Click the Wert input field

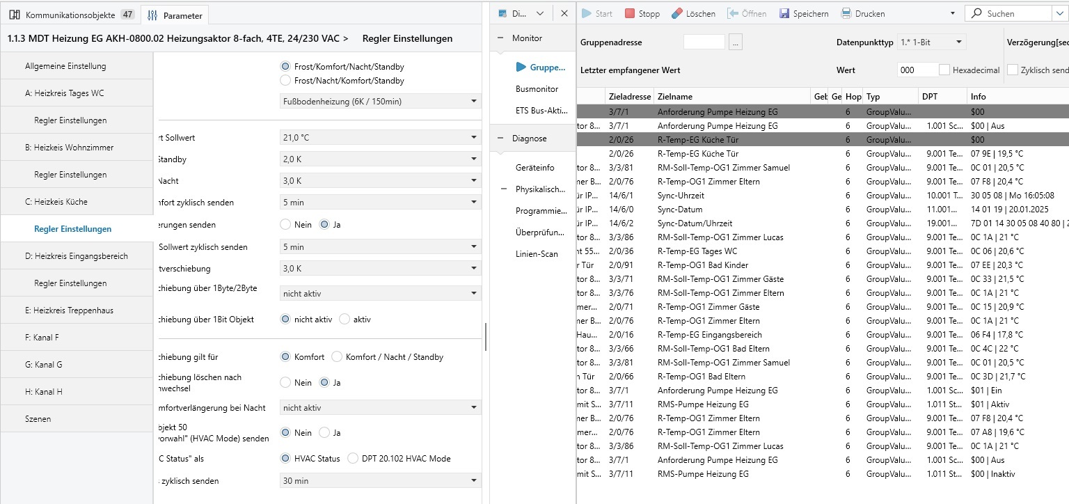click(x=917, y=70)
